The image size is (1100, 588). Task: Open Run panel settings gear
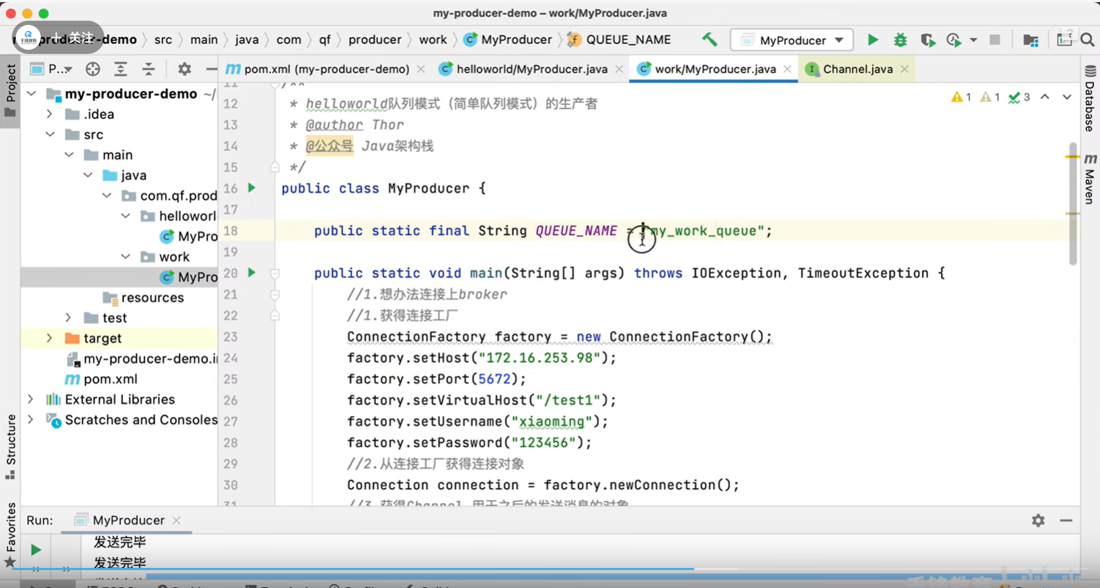click(x=1038, y=520)
